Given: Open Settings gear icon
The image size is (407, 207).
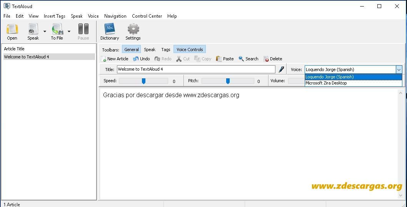Looking at the screenshot, I should [133, 29].
